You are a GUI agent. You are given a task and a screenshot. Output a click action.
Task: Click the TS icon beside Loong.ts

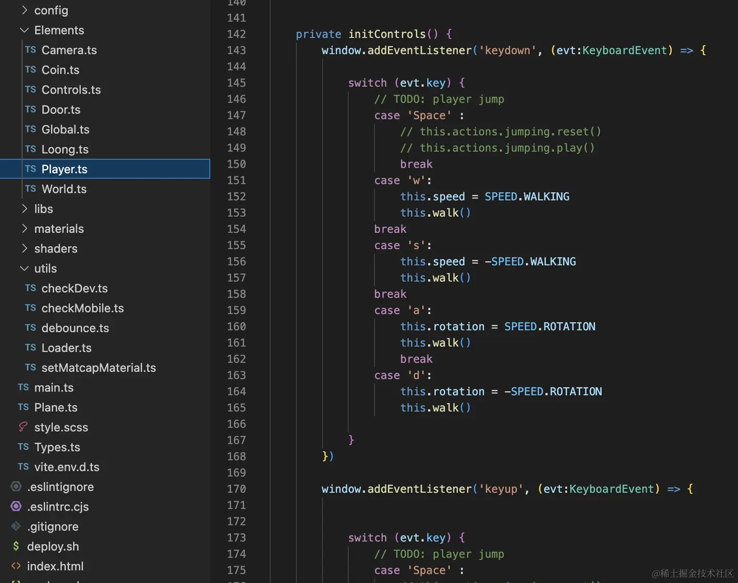coord(31,149)
